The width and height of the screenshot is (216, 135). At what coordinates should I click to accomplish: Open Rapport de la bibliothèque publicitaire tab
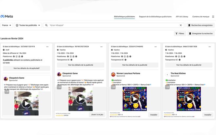tap(155, 17)
